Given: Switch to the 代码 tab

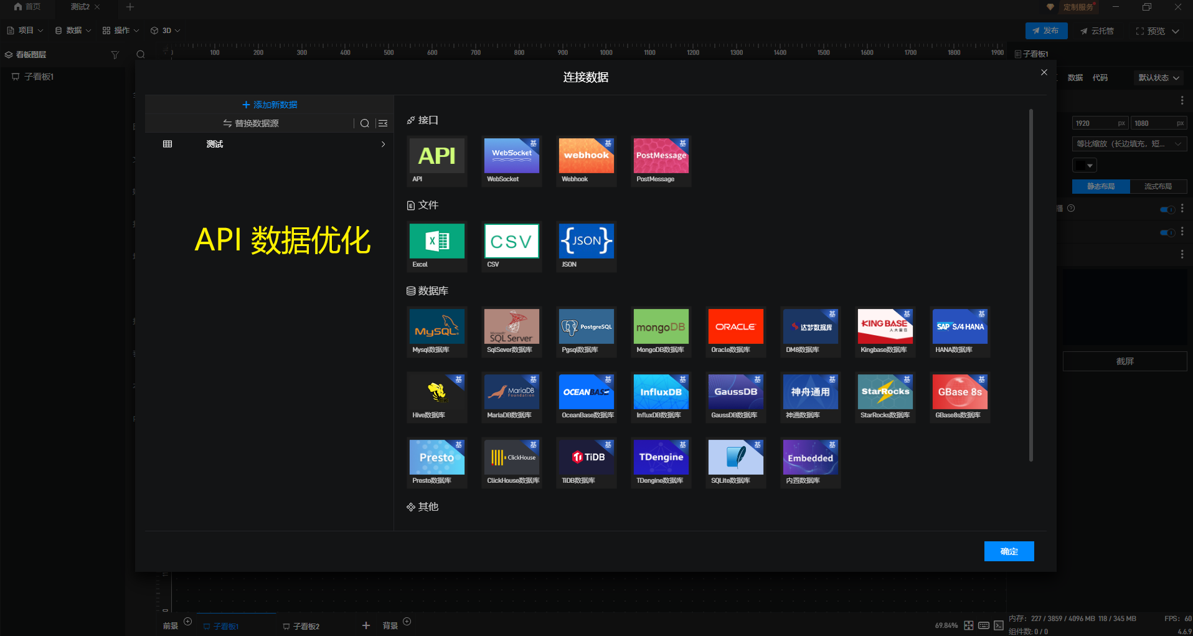Looking at the screenshot, I should coord(1100,77).
